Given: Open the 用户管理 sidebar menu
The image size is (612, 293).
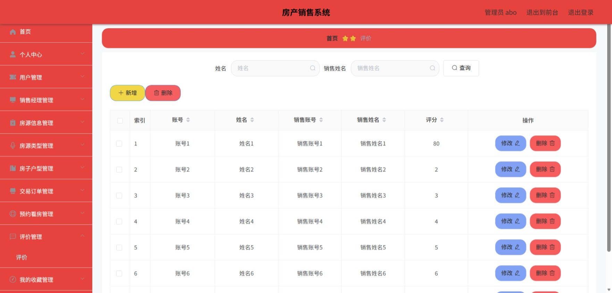Looking at the screenshot, I should pyautogui.click(x=46, y=77).
